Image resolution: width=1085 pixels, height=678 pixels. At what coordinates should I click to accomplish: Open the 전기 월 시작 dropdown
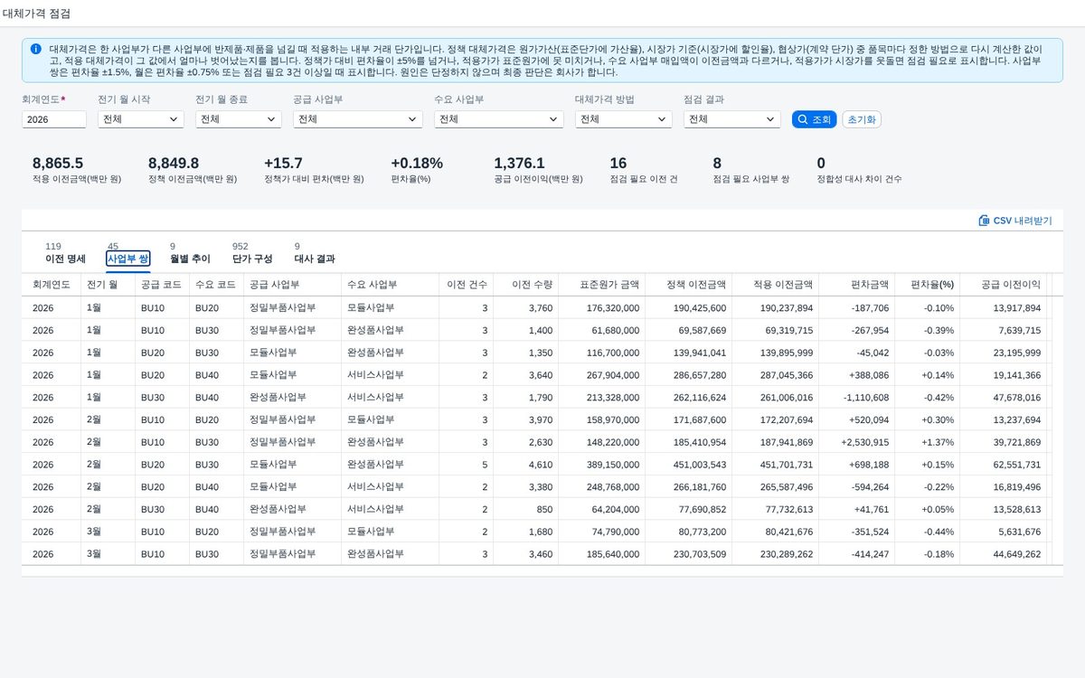coord(141,119)
